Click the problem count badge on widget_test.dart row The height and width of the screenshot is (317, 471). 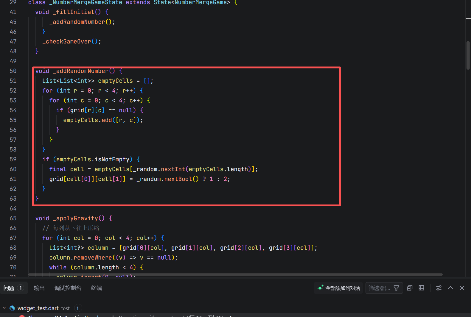click(x=77, y=308)
